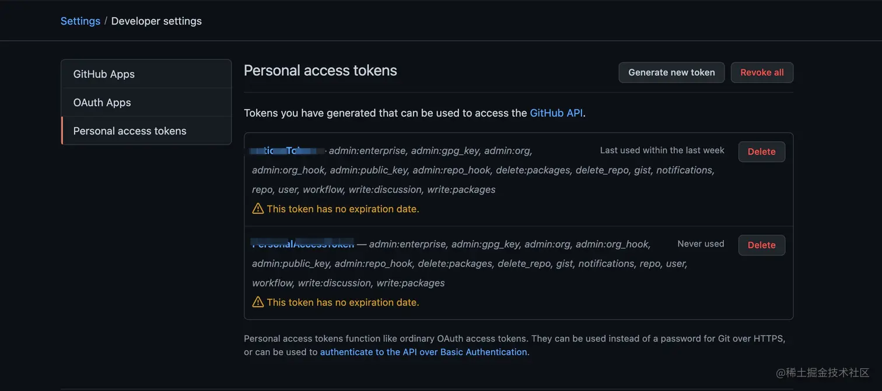Screen dimensions: 882x391
Task: Click the 'Never used' status label
Action: pyautogui.click(x=701, y=244)
